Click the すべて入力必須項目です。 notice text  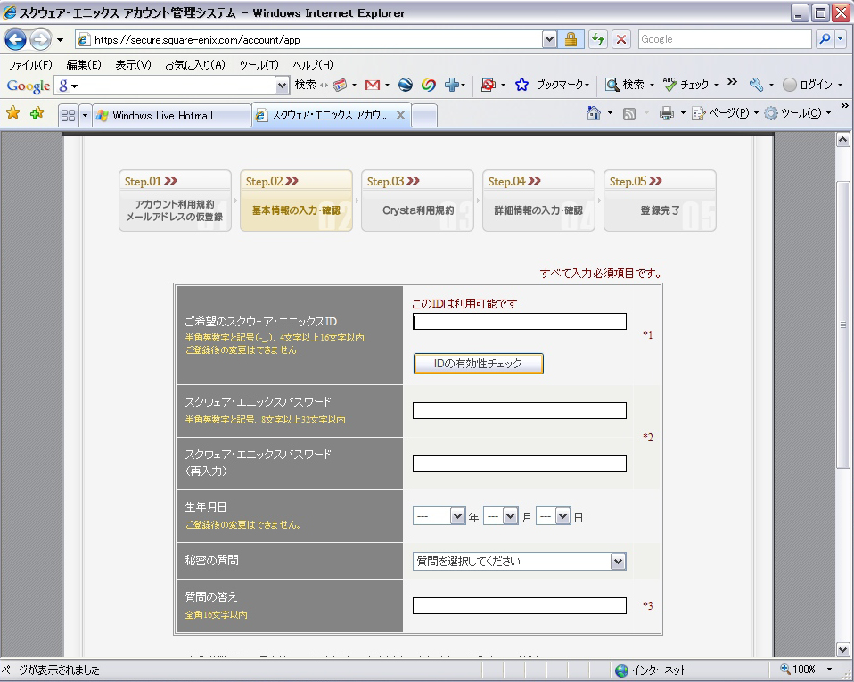point(601,273)
